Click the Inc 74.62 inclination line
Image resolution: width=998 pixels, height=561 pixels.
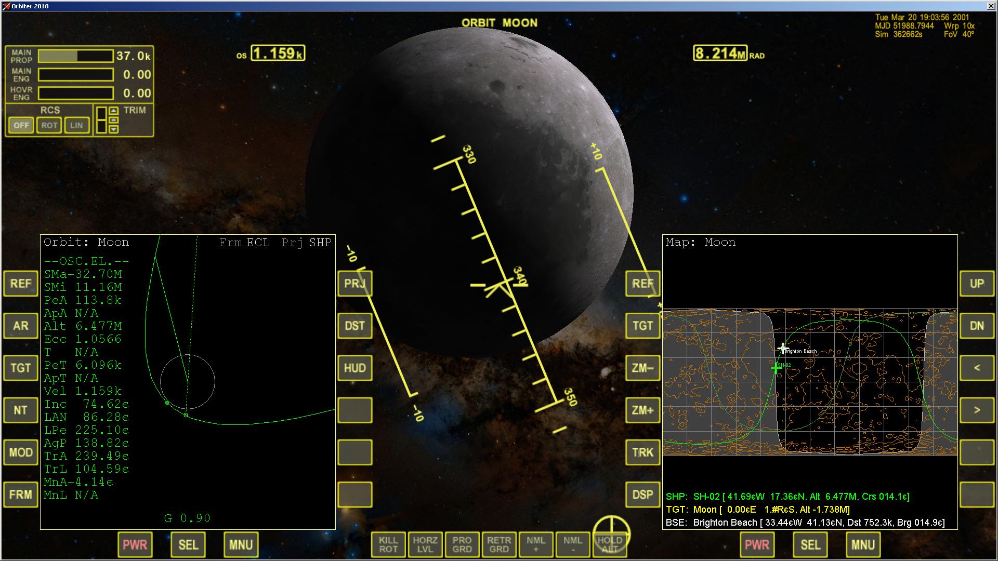(86, 404)
